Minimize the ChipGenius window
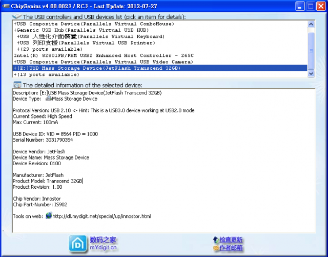The width and height of the screenshot is (328, 257). [x=300, y=6]
